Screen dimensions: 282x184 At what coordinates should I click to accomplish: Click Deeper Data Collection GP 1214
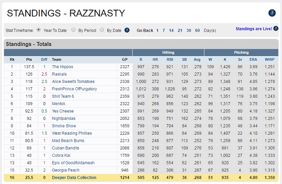tap(124, 177)
